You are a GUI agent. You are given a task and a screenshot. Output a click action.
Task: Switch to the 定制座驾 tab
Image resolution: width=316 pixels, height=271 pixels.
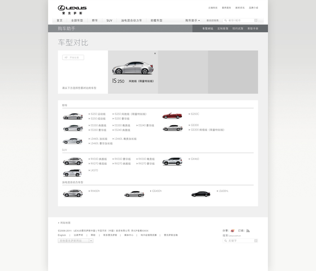coord(223,28)
